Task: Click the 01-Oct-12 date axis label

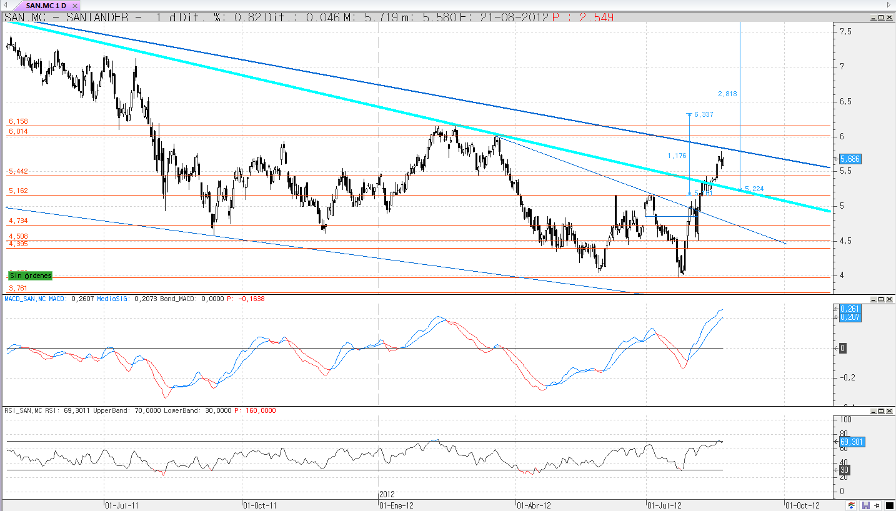Action: pyautogui.click(x=802, y=505)
